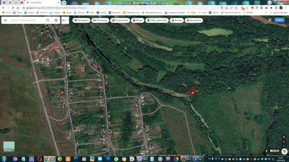
Task: Open the Bandicam recorder in the taskbar
Action: click(x=186, y=159)
